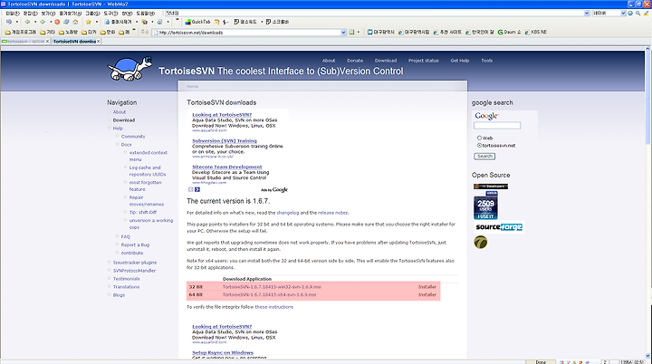
Task: Open Subversion (SVN) Training ad link
Action: tap(225, 141)
